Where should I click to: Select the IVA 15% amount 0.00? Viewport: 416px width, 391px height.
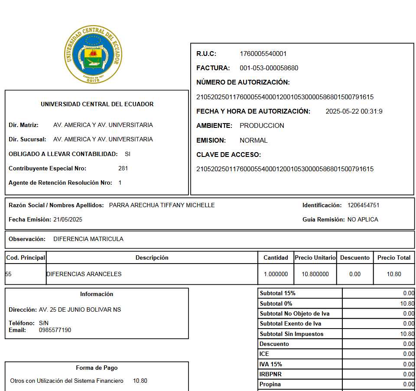[x=409, y=364]
